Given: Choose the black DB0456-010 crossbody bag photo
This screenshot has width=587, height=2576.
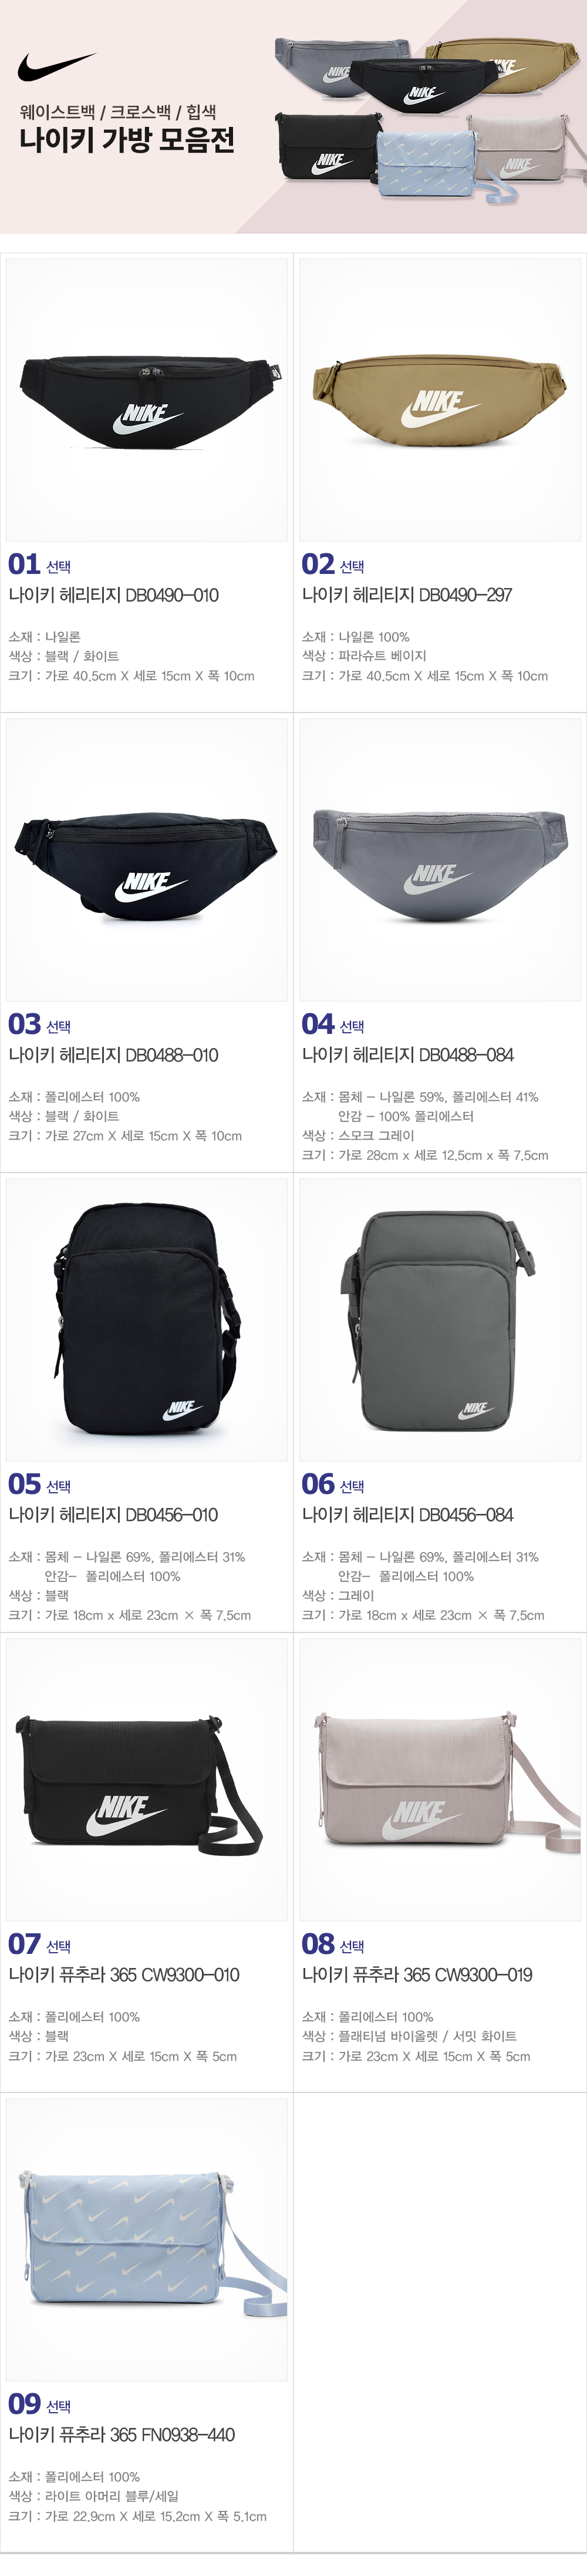Looking at the screenshot, I should pyautogui.click(x=147, y=1319).
